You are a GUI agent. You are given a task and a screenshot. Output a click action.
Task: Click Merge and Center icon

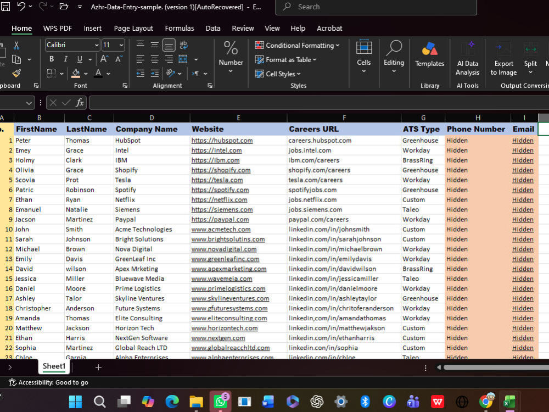(x=183, y=59)
